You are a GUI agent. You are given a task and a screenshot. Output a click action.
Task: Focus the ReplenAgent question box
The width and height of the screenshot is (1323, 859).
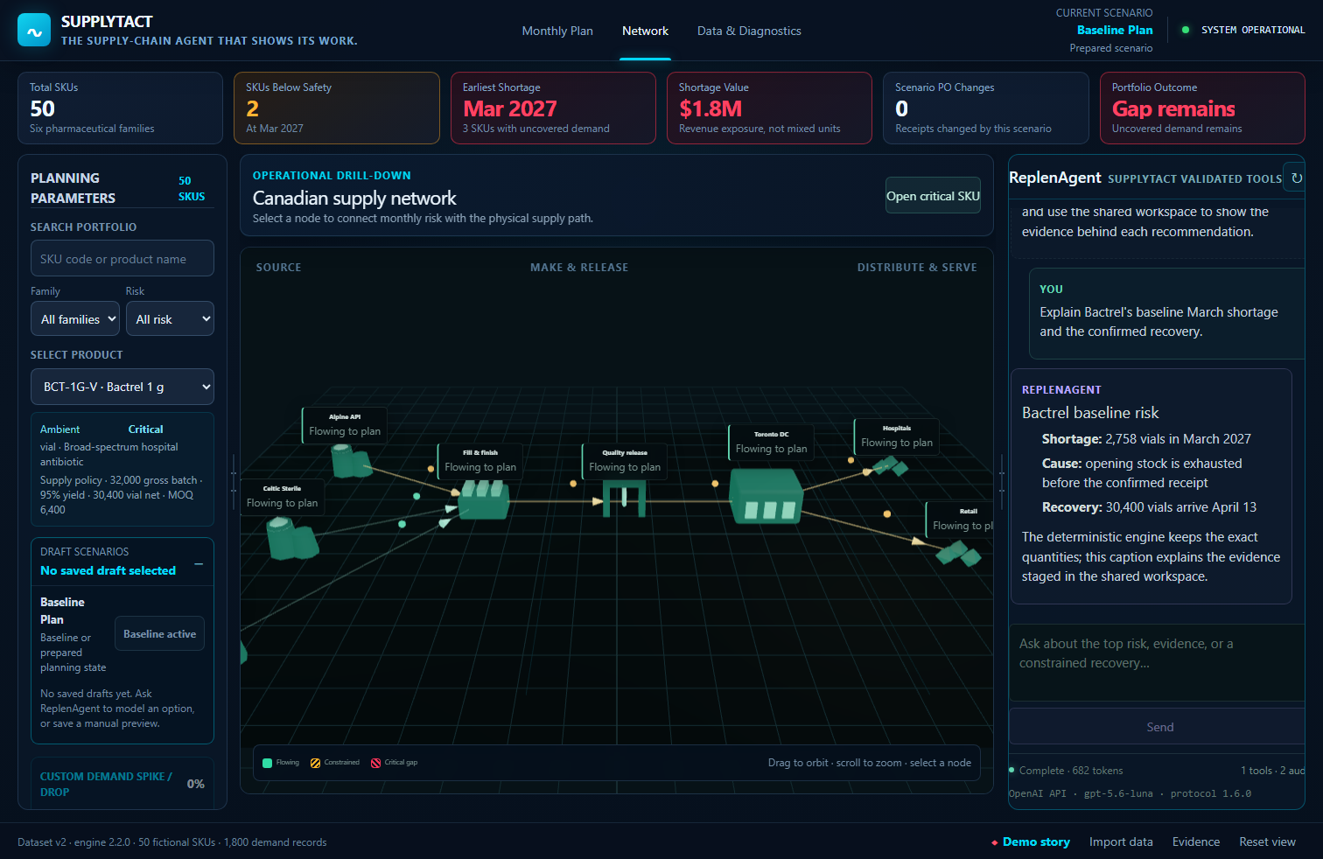coord(1157,662)
